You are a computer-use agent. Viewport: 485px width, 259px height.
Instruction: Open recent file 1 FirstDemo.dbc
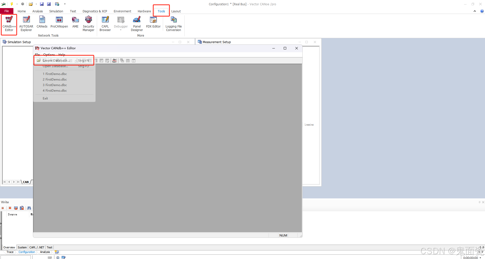click(x=64, y=74)
